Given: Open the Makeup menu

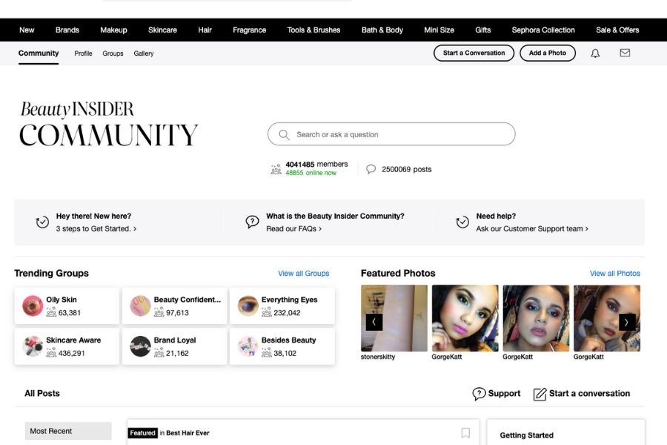Looking at the screenshot, I should click(x=113, y=30).
